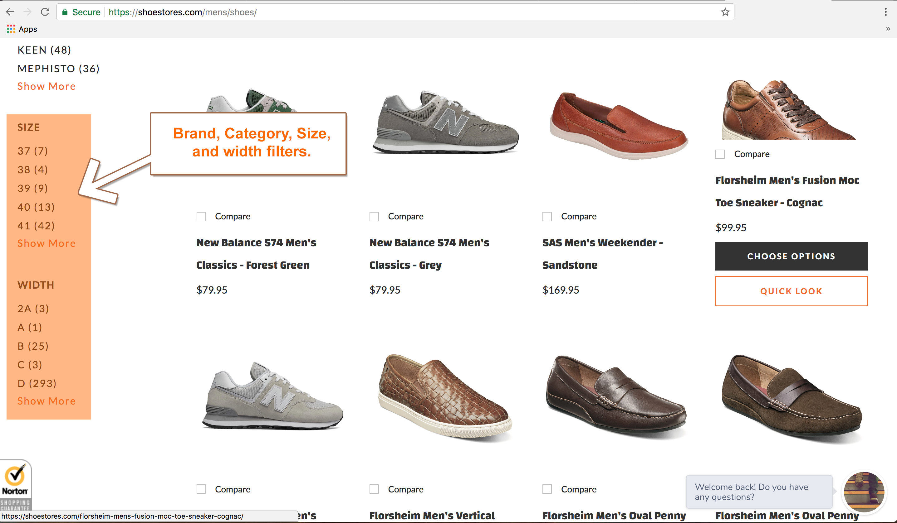Show more widths in WIDTH filter
This screenshot has width=897, height=523.
[x=47, y=401]
